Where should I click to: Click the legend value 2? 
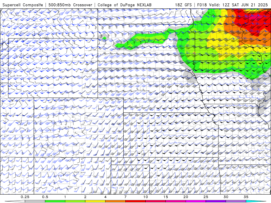[85, 197]
